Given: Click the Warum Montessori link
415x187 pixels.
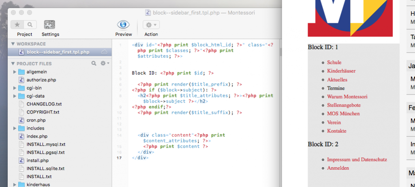Looking at the screenshot, I should click(x=347, y=97).
